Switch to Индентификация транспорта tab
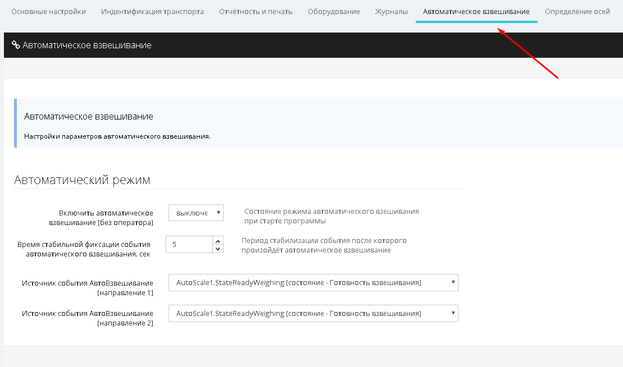The image size is (623, 367). click(x=152, y=12)
